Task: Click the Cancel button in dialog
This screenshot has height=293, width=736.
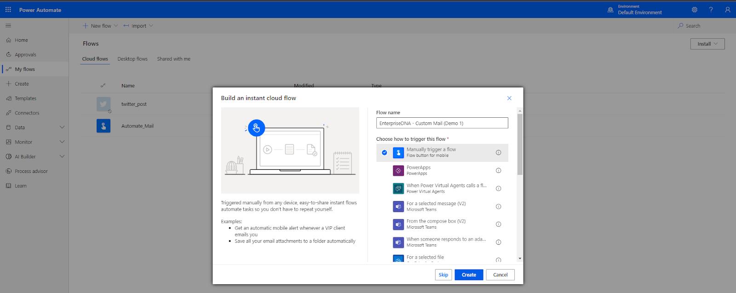Action: point(500,275)
